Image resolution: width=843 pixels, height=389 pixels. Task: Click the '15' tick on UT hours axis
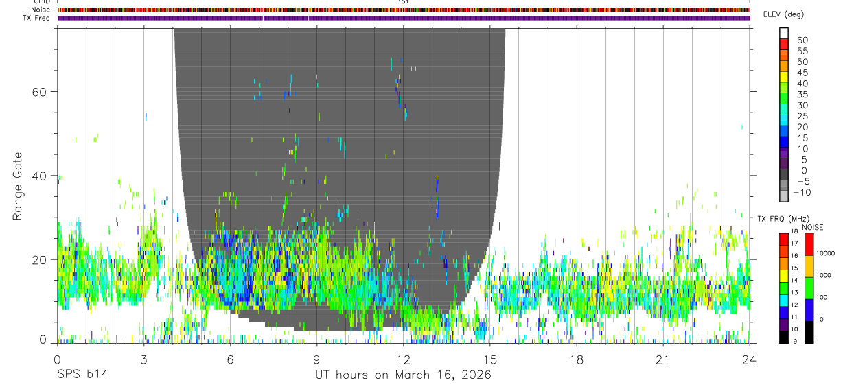coord(489,360)
